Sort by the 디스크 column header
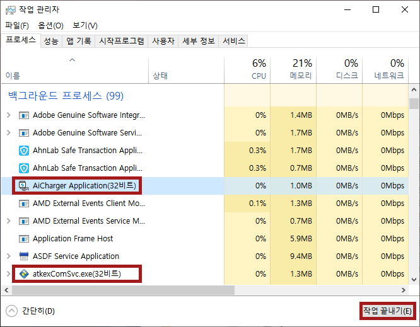Image resolution: width=420 pixels, height=327 pixels. pos(339,71)
